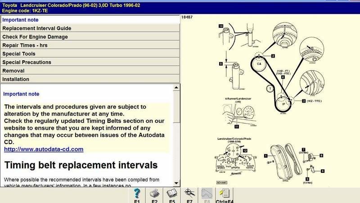
Task: Open the F5 open-book manual icon
Action: pos(172,194)
